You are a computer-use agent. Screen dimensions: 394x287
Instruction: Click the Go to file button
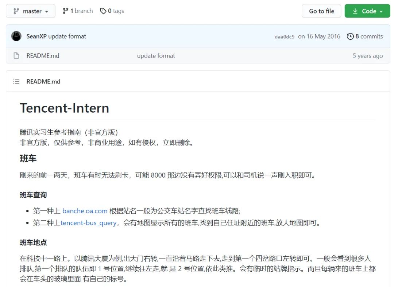point(321,11)
